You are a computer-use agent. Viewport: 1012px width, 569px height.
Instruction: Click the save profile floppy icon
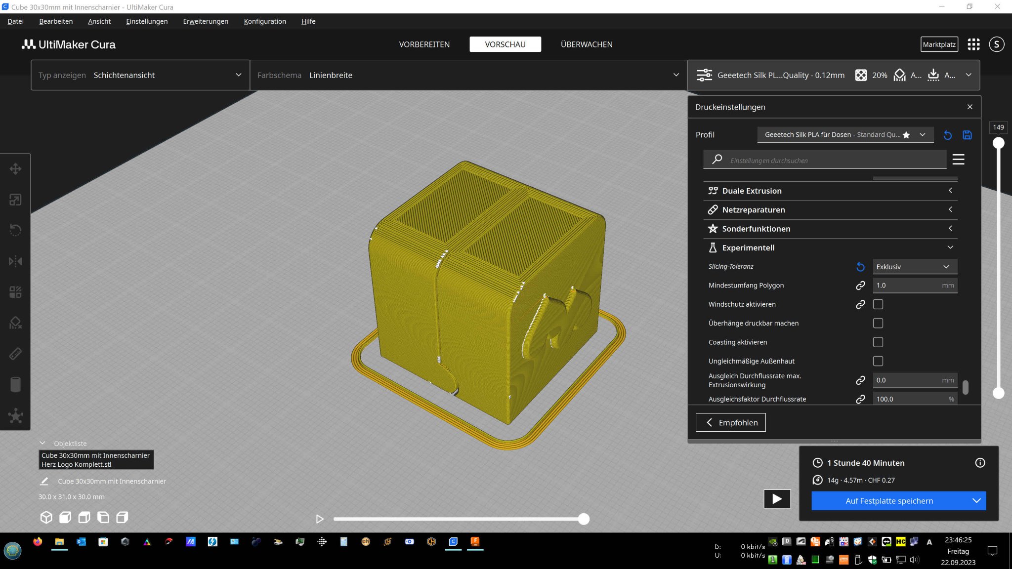tap(967, 135)
